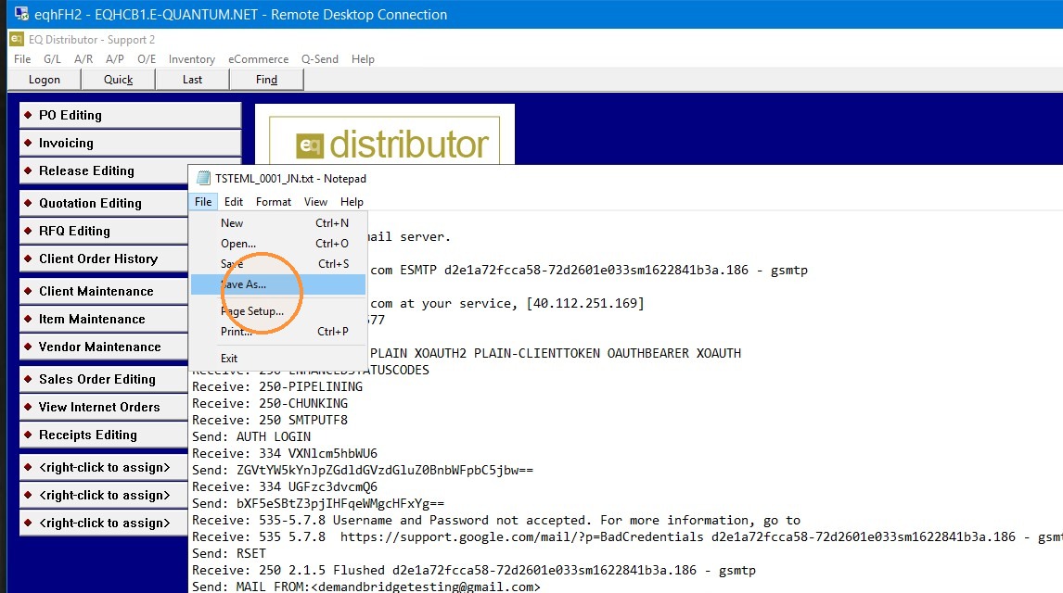Open RFQ Editing shortcut

[104, 231]
